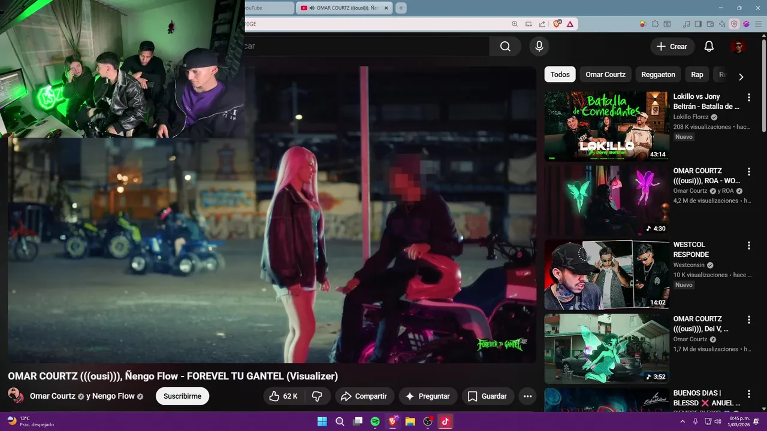Screen dimensions: 767x431
Task: Open options for BUENOS DIAS video
Action: [x=748, y=394]
